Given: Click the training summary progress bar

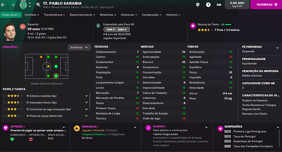Looking at the screenshot, I should click(228, 25).
